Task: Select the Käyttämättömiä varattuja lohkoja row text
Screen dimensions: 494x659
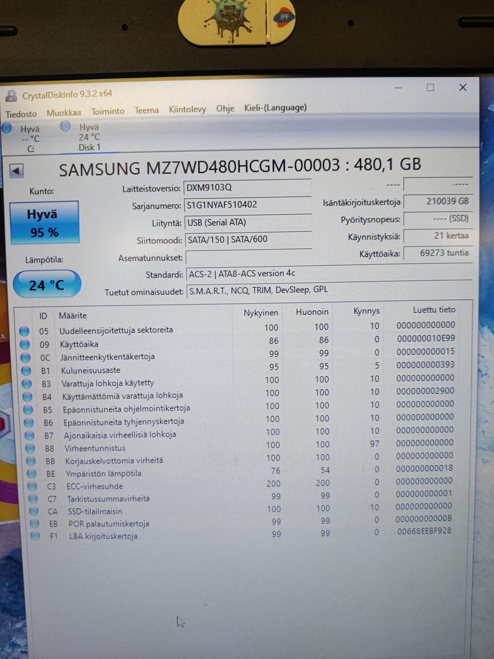Action: coord(122,396)
